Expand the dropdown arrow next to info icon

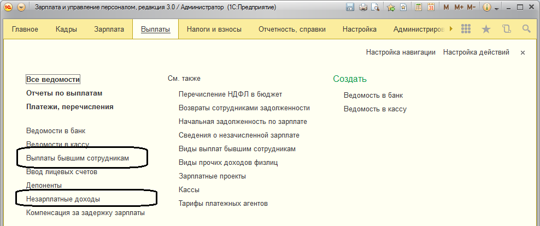(x=497, y=8)
